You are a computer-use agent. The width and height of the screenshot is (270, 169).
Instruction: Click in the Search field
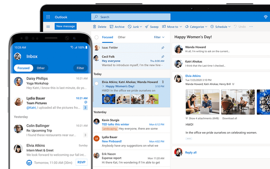[131, 17]
